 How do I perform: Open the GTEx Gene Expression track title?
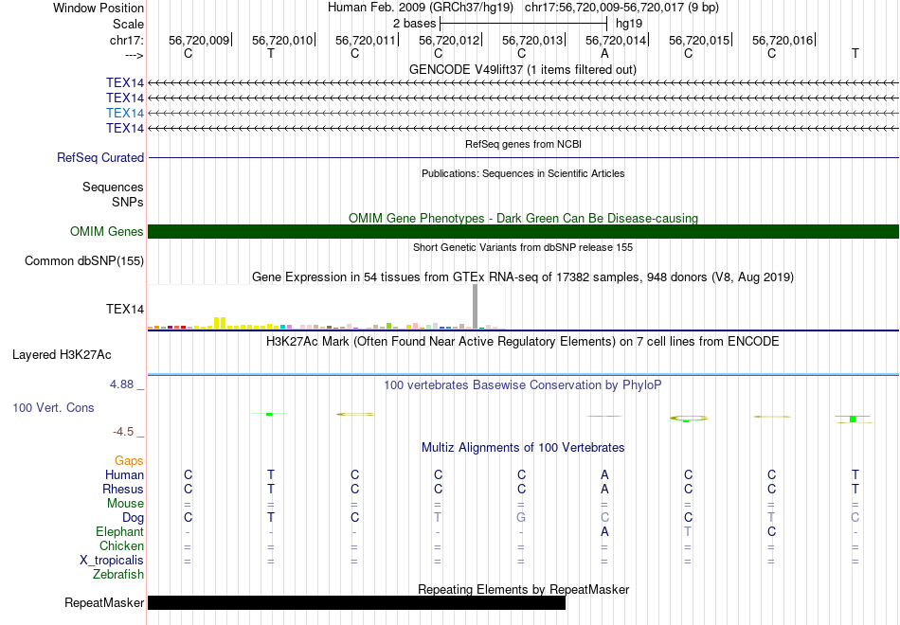pyautogui.click(x=522, y=277)
